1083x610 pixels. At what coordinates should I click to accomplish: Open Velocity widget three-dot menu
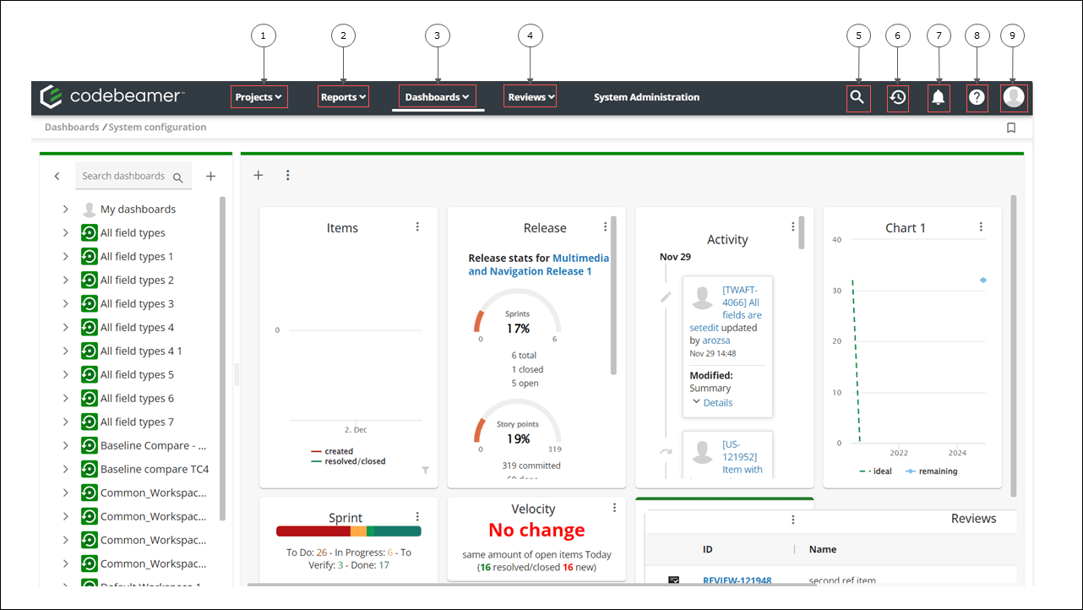614,507
